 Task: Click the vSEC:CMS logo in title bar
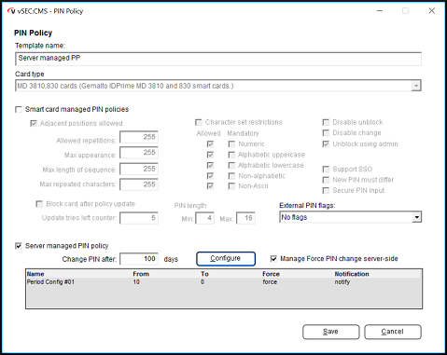coord(11,11)
